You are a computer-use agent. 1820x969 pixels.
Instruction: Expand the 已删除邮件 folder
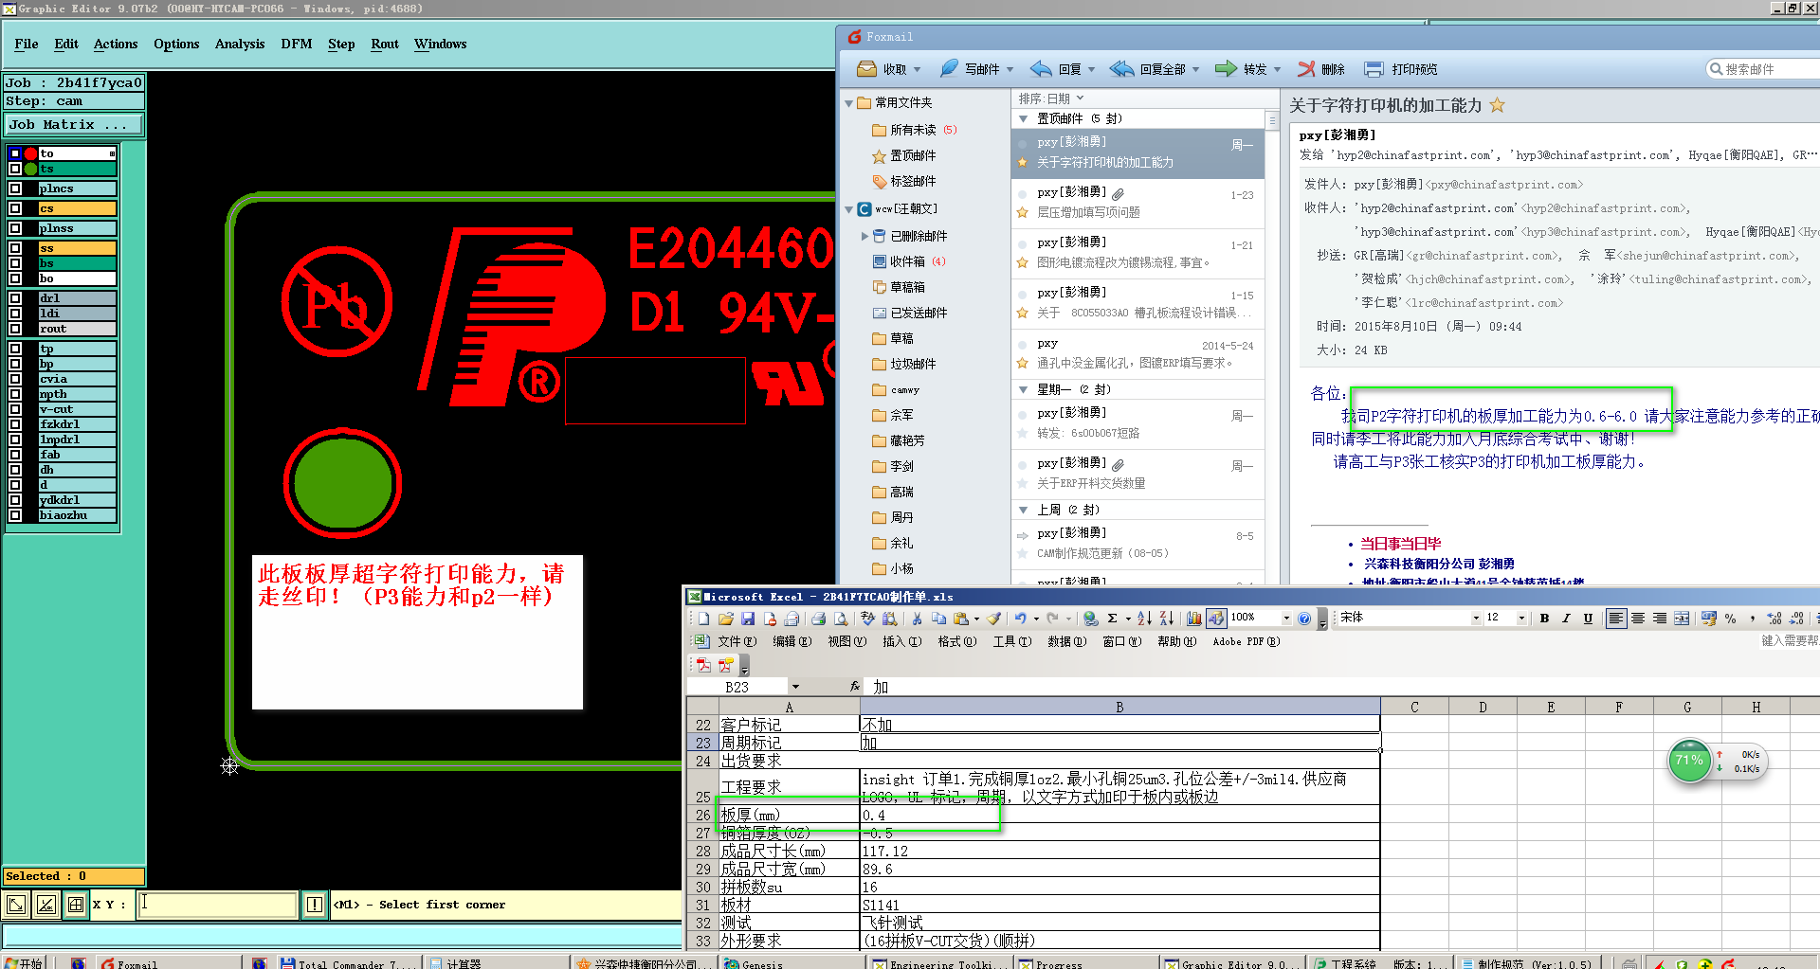[x=864, y=236]
